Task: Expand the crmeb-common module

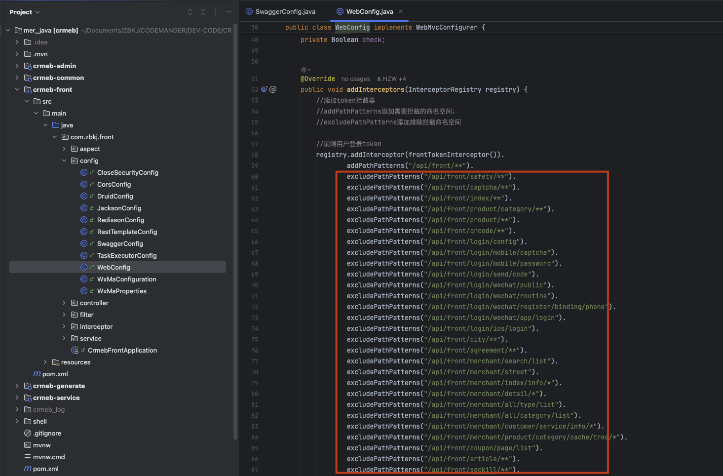Action: [17, 78]
